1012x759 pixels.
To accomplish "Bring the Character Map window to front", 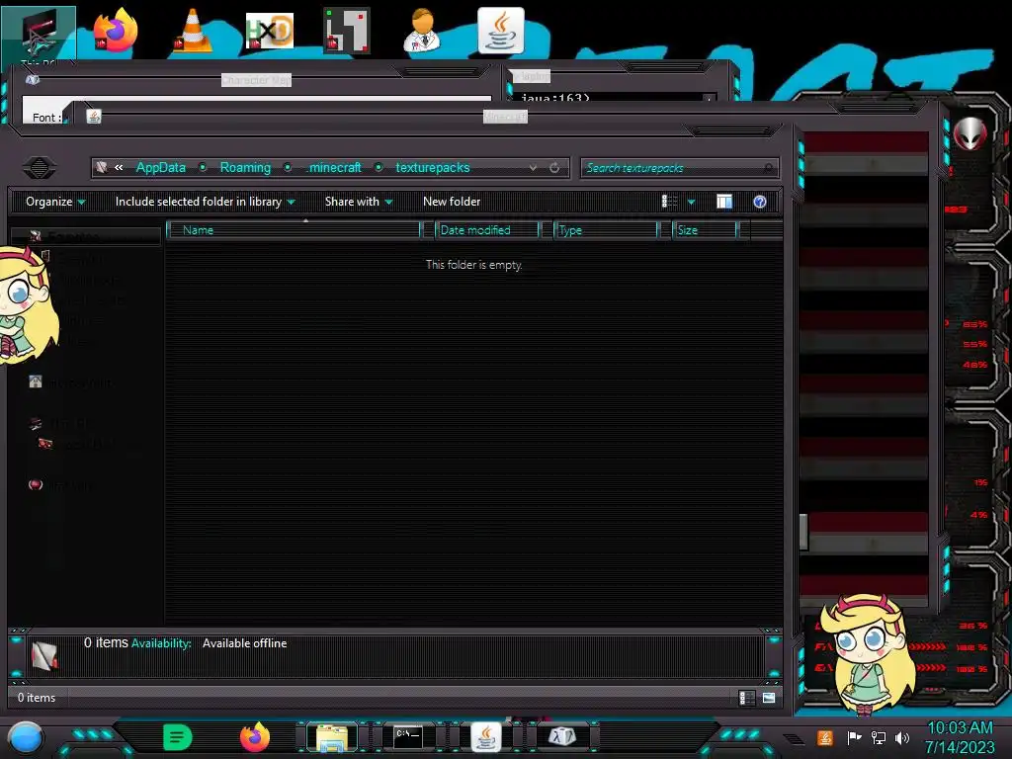I will coord(256,80).
